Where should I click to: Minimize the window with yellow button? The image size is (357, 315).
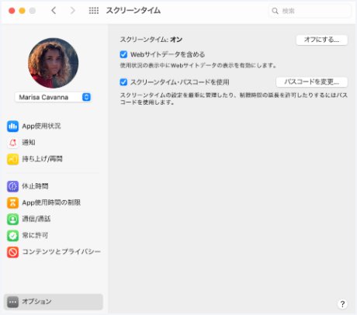click(22, 11)
